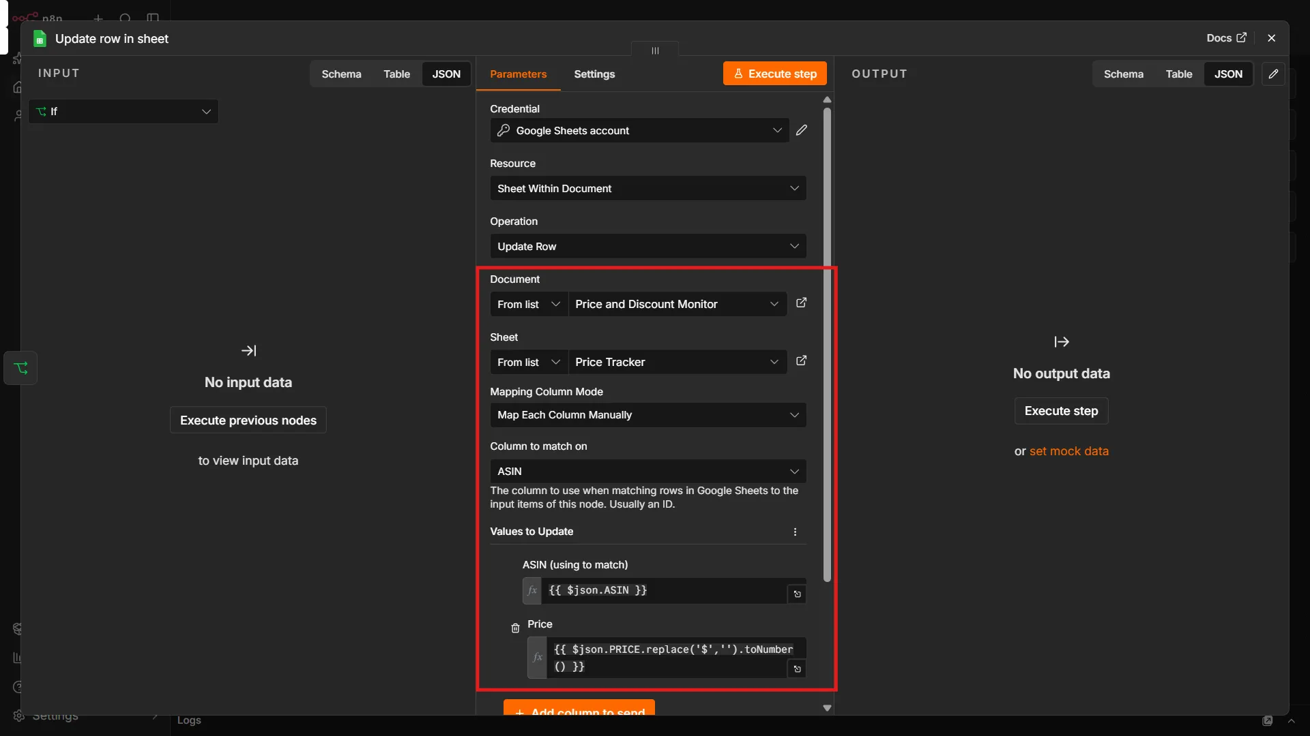Click the 'Update row in sheet' node title
This screenshot has height=736, width=1310.
(112, 39)
